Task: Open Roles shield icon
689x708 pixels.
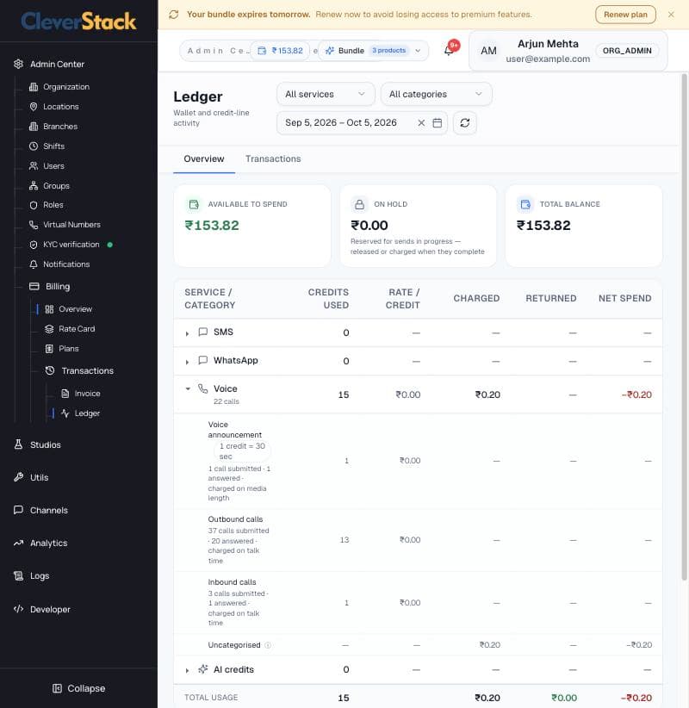Action: click(x=34, y=205)
